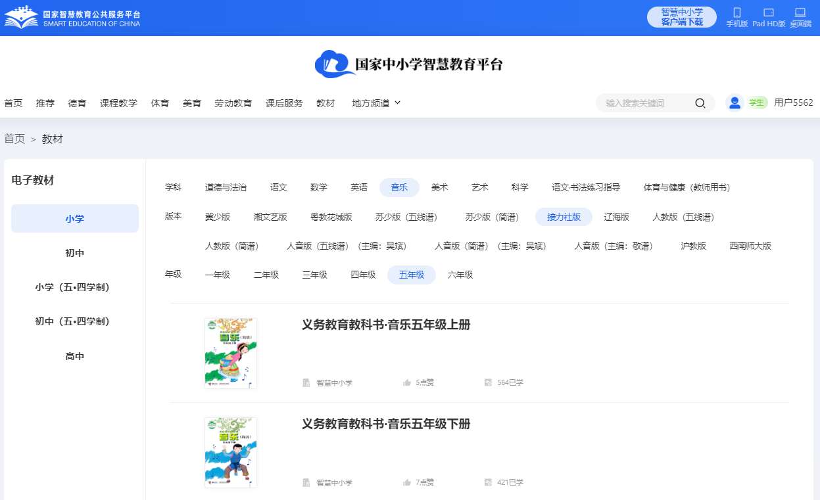Image resolution: width=820 pixels, height=500 pixels.
Task: Open the Pad HD version icon
Action: [x=768, y=13]
